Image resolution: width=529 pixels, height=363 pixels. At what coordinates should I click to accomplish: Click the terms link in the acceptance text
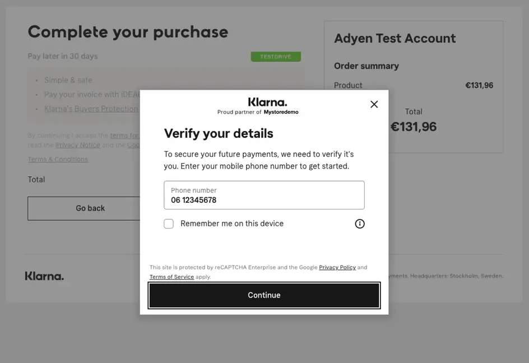pos(126,135)
